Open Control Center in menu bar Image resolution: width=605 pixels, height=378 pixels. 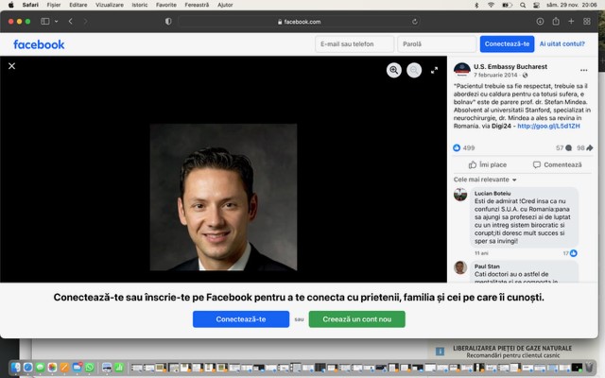[x=536, y=5]
